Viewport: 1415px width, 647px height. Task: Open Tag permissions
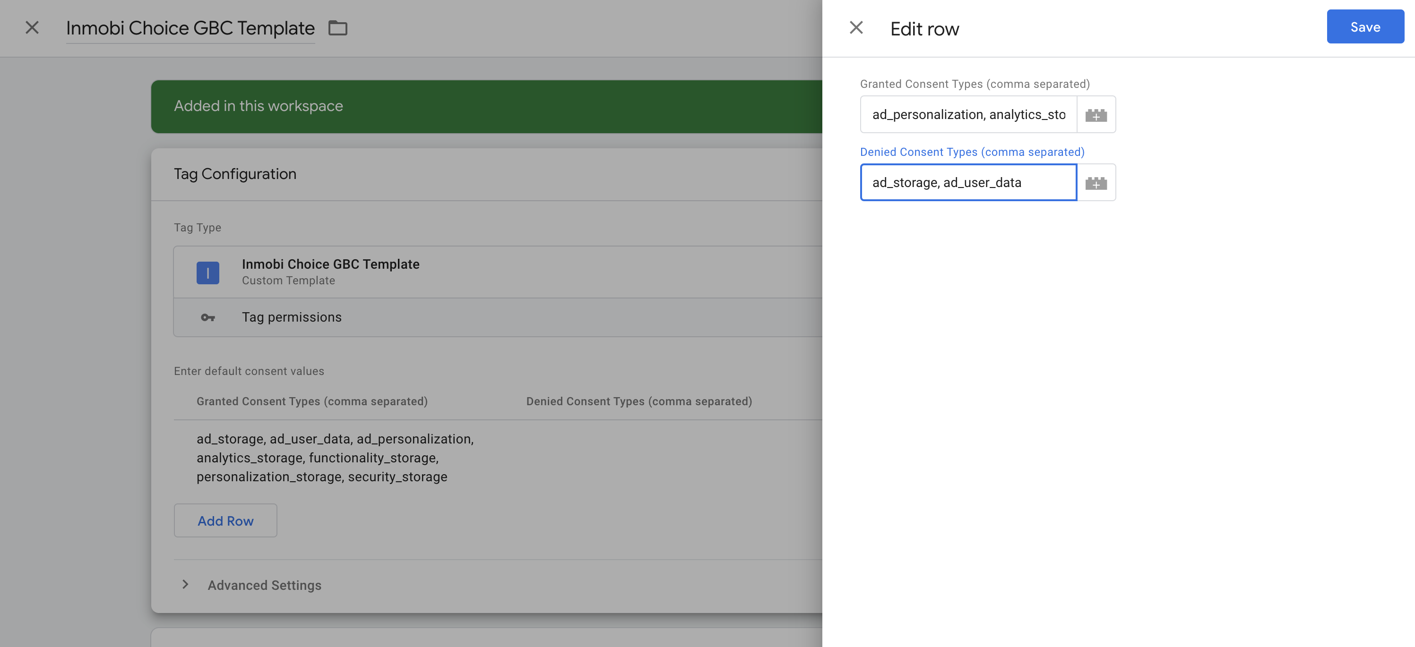[x=498, y=317]
